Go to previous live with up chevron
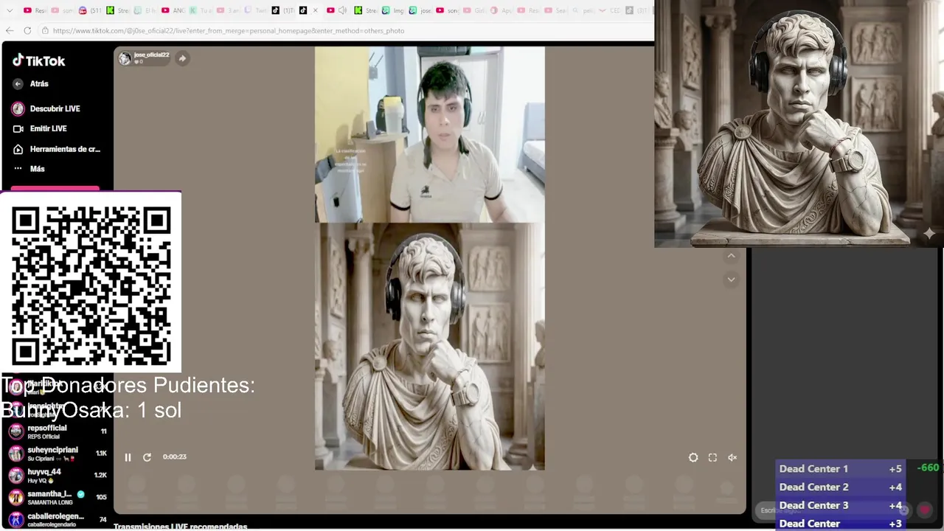This screenshot has height=531, width=944. tap(731, 256)
